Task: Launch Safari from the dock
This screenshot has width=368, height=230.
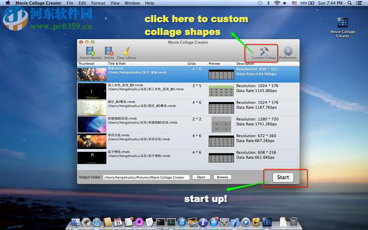Action: (x=97, y=222)
